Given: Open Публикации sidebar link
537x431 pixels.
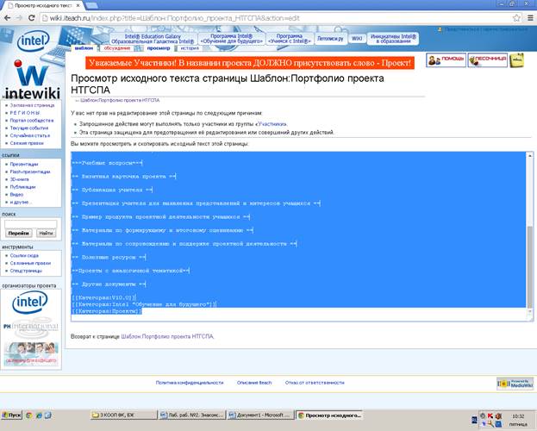Looking at the screenshot, I should [23, 187].
